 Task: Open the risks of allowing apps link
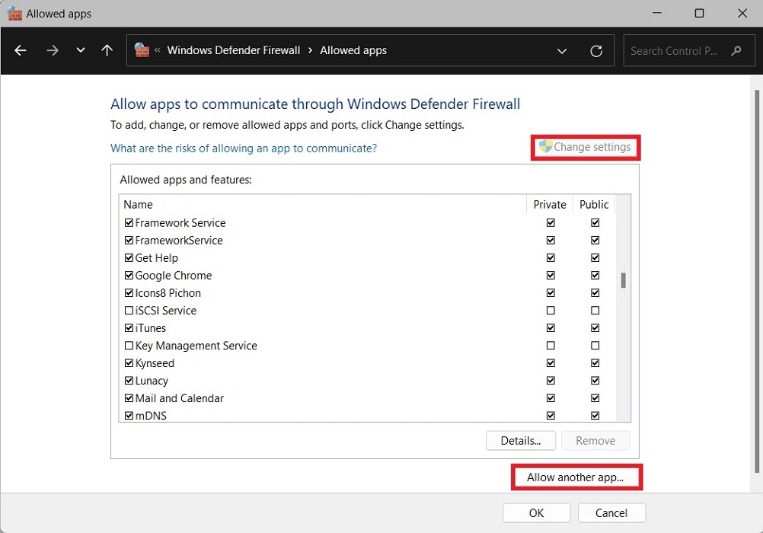tap(244, 148)
